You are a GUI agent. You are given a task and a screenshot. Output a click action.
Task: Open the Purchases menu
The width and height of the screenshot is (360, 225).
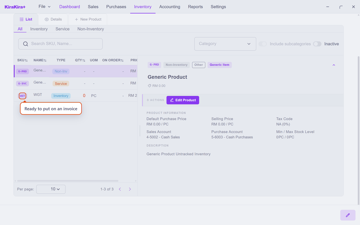tap(116, 7)
